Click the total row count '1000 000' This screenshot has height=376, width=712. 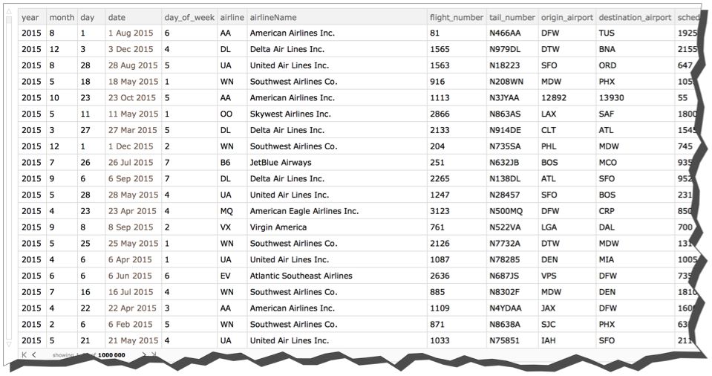(x=111, y=355)
